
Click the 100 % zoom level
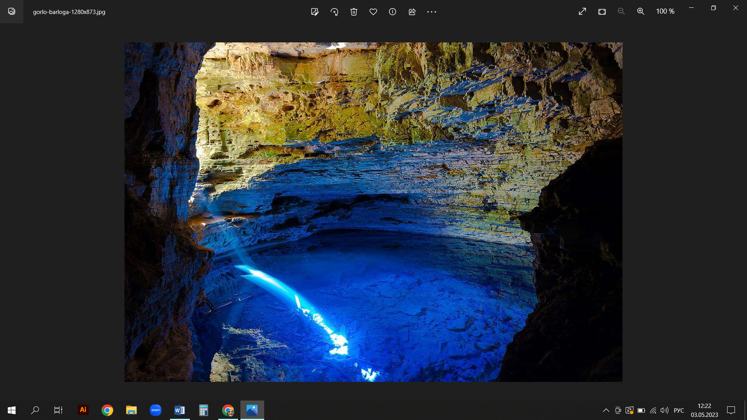665,12
